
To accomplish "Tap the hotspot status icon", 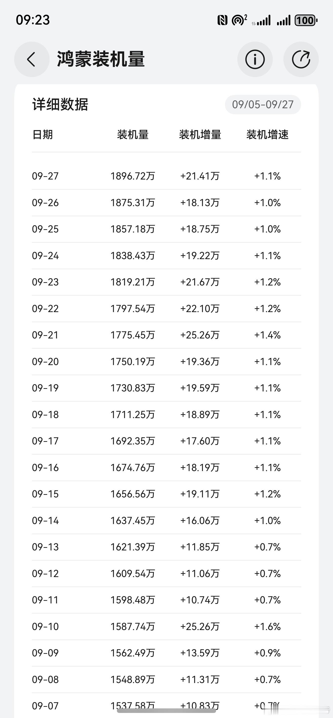I will [239, 20].
